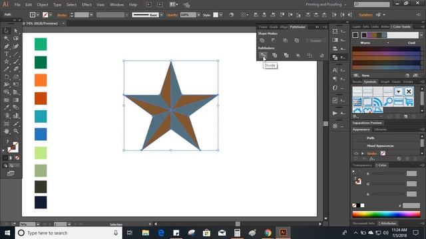Click the Opacity link in control bar
The image size is (426, 239).
[x=172, y=15]
